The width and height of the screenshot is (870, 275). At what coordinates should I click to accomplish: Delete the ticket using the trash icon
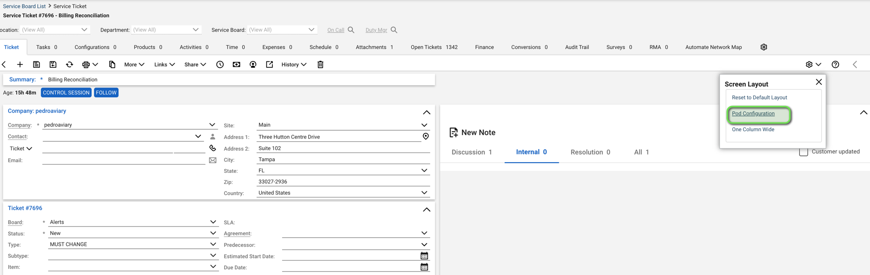320,64
